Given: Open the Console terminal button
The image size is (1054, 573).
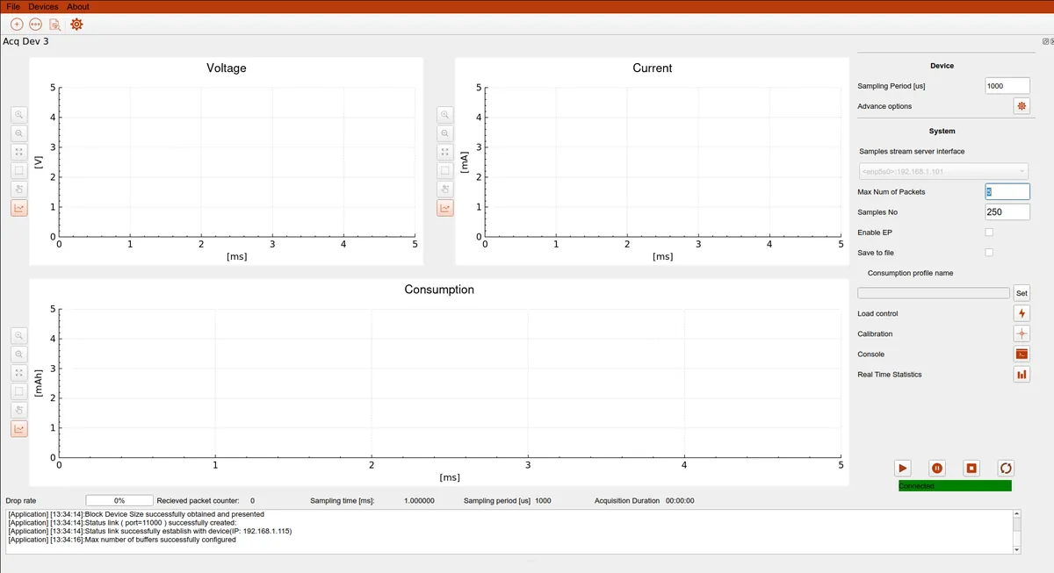Looking at the screenshot, I should point(1022,355).
